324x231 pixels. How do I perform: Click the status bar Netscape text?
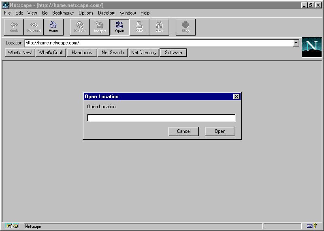pos(33,227)
